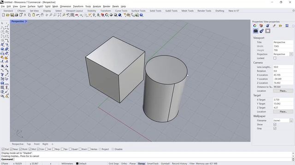Switch to the Solid Tools toolbar tab
The height and width of the screenshot is (165, 295).
pyautogui.click(x=155, y=11)
